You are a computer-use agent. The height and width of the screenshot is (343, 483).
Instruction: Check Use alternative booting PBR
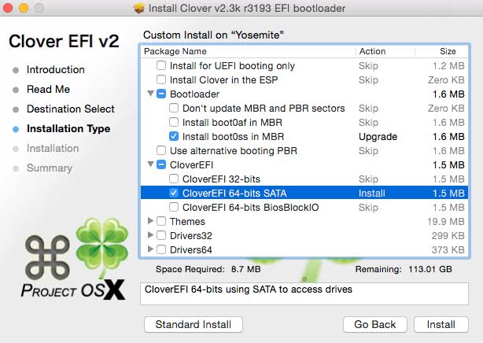[161, 151]
